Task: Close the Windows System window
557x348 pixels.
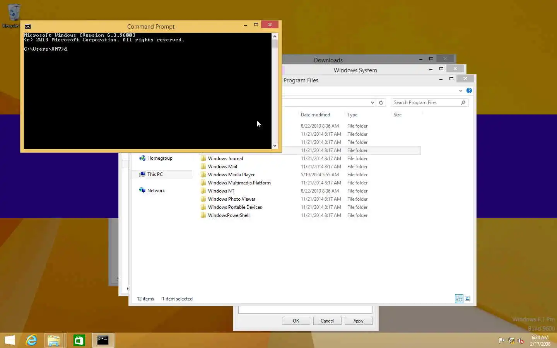Action: click(x=455, y=69)
